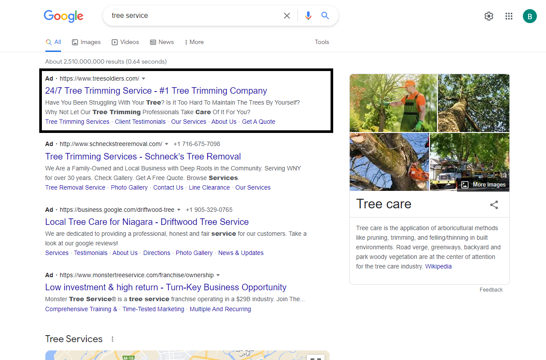The height and width of the screenshot is (360, 546).
Task: Click the blue magnifier search button
Action: pyautogui.click(x=325, y=16)
